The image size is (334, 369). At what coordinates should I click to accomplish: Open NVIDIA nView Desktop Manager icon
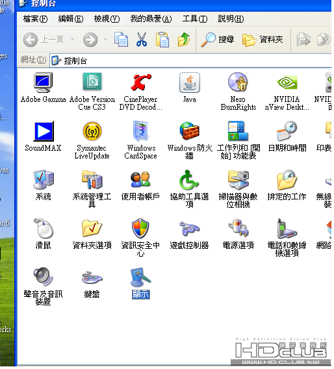[x=287, y=83]
